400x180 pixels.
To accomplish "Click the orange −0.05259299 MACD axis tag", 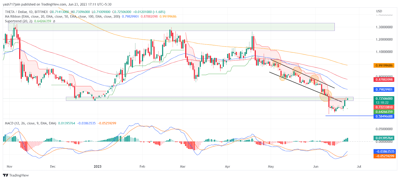I will click(385, 156).
